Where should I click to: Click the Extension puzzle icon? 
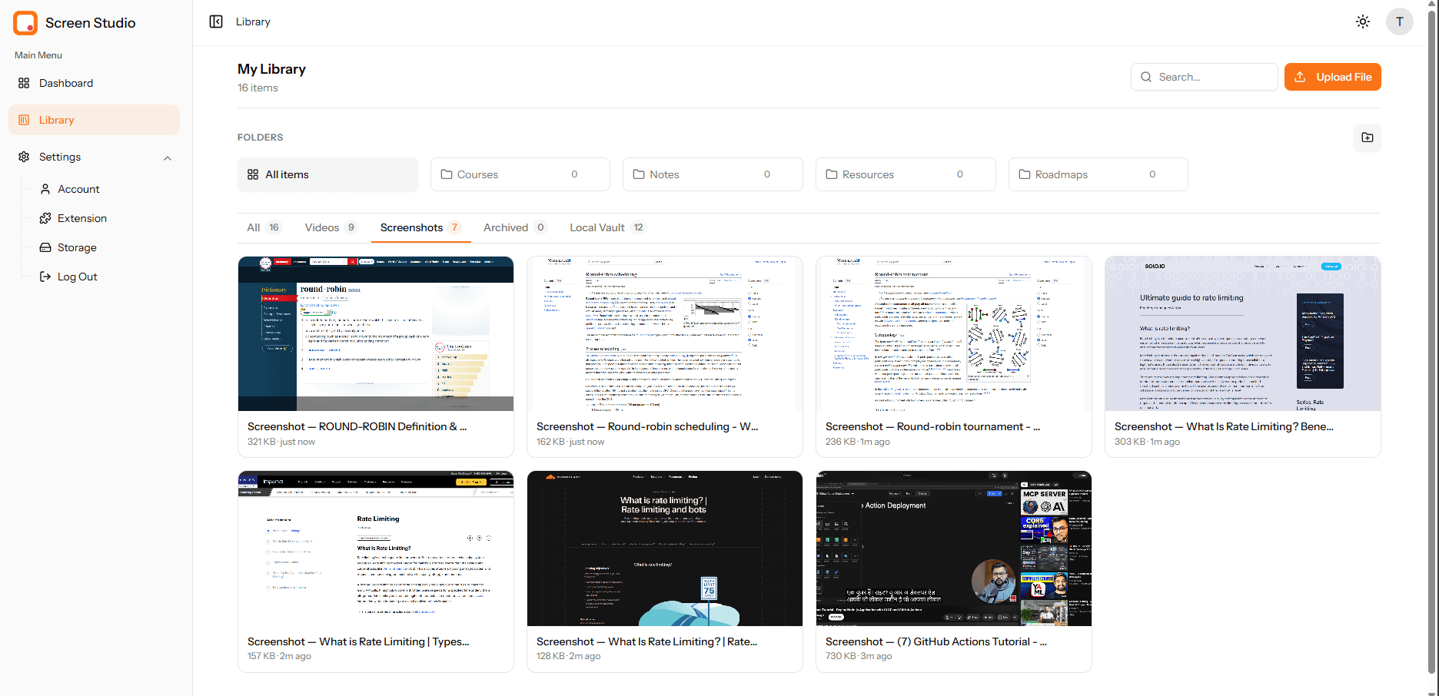pos(45,218)
